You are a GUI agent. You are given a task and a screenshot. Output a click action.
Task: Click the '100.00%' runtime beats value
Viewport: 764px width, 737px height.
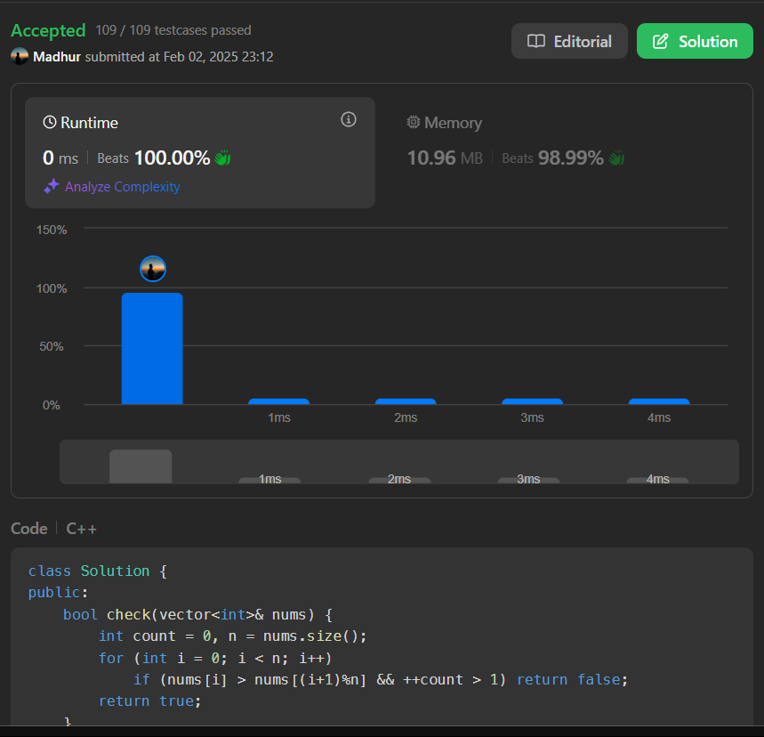click(x=172, y=158)
